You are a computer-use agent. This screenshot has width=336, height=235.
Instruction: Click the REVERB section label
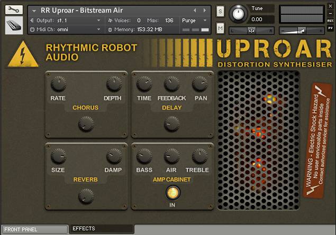click(85, 180)
